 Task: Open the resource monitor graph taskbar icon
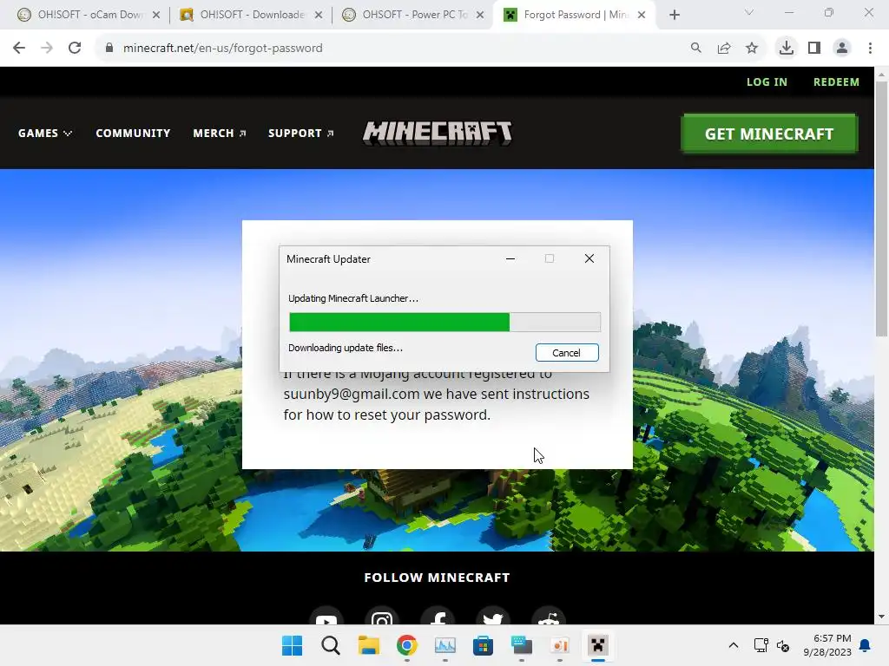pyautogui.click(x=445, y=645)
